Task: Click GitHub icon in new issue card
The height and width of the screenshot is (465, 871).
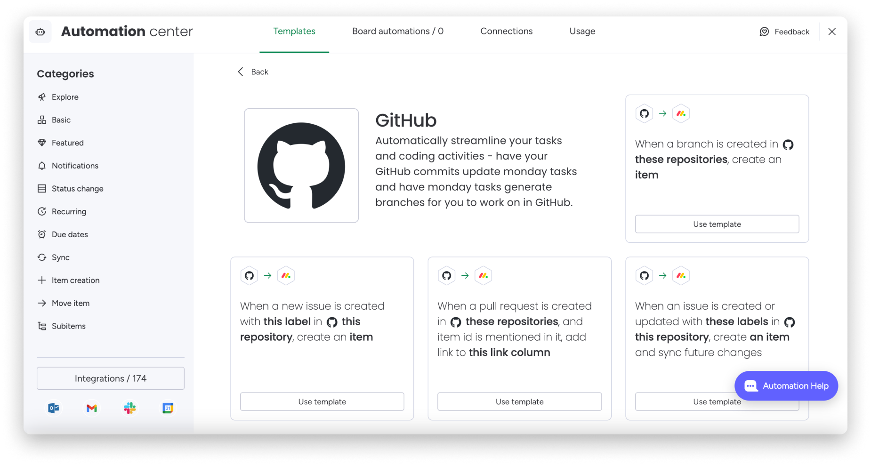Action: coord(249,276)
